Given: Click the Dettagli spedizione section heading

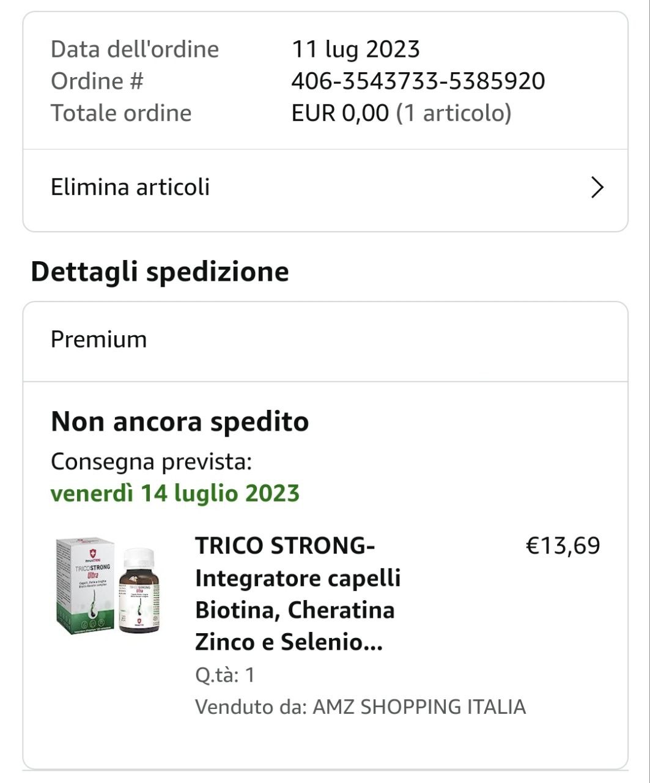Looking at the screenshot, I should pos(160,272).
